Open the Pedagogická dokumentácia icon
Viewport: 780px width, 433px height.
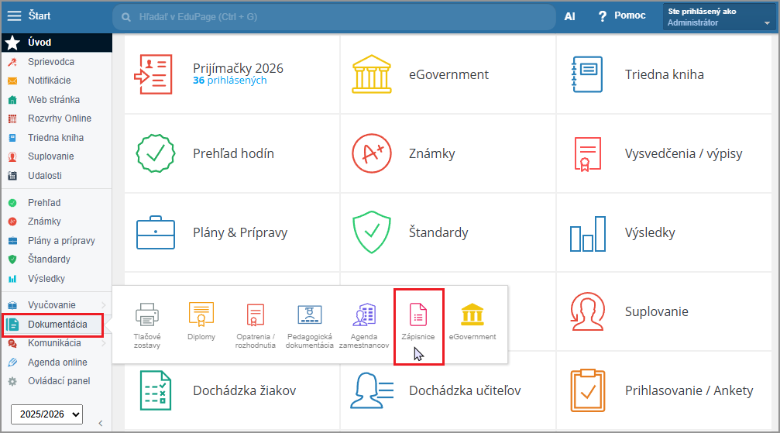(309, 314)
